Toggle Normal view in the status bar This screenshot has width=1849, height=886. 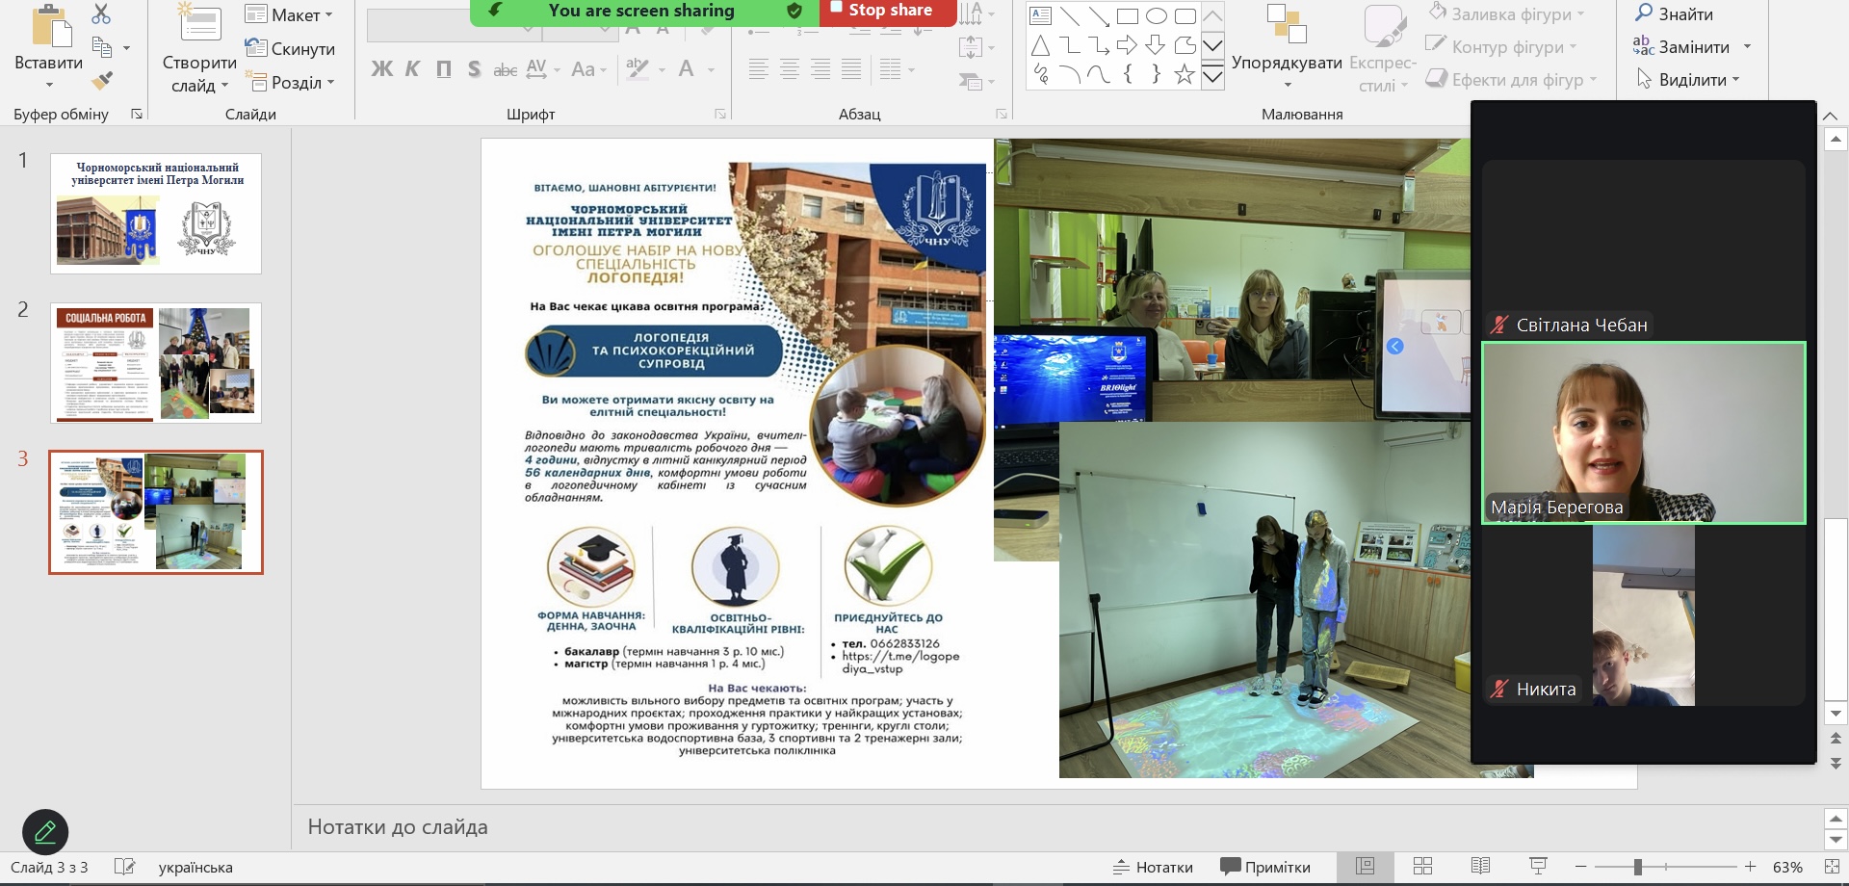pos(1365,866)
